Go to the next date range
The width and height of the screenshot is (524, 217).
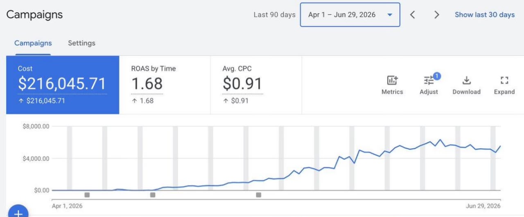[x=437, y=15]
